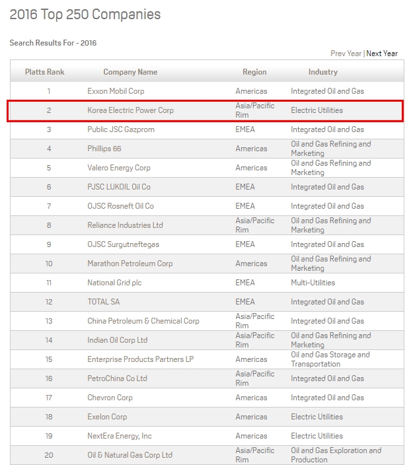Screen dimensions: 409x465
Task: Select NextEra Energy, Inc entry
Action: (120, 436)
